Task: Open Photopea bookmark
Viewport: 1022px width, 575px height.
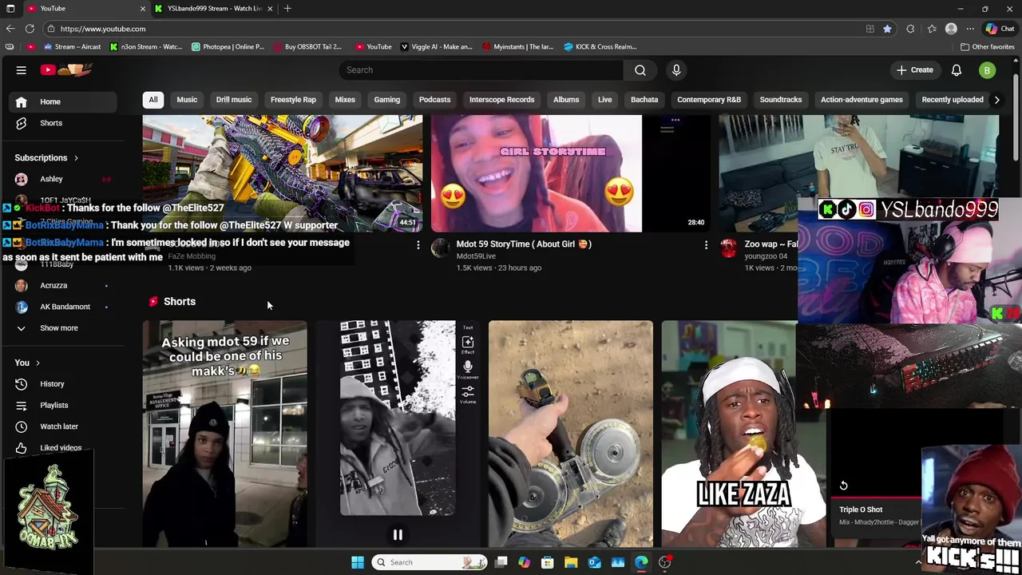Action: coord(228,46)
